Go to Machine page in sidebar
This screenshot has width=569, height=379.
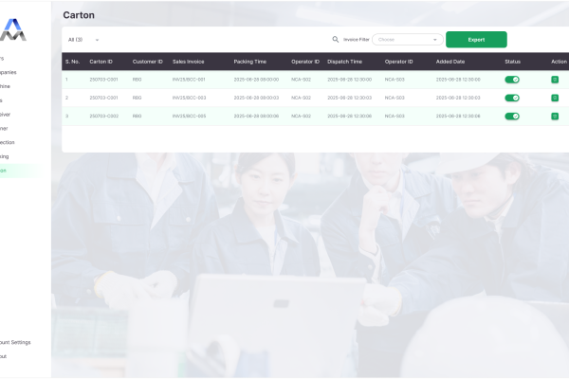click(x=8, y=85)
